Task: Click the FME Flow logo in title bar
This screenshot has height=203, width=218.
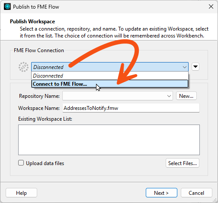Action: coord(7,7)
